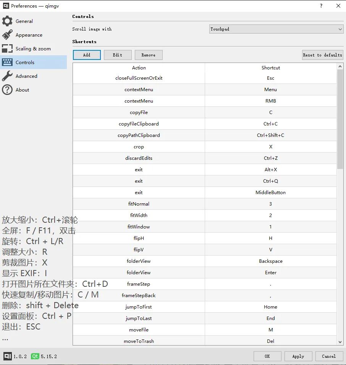
Task: Select the jumpToFirst row
Action: tap(205, 307)
